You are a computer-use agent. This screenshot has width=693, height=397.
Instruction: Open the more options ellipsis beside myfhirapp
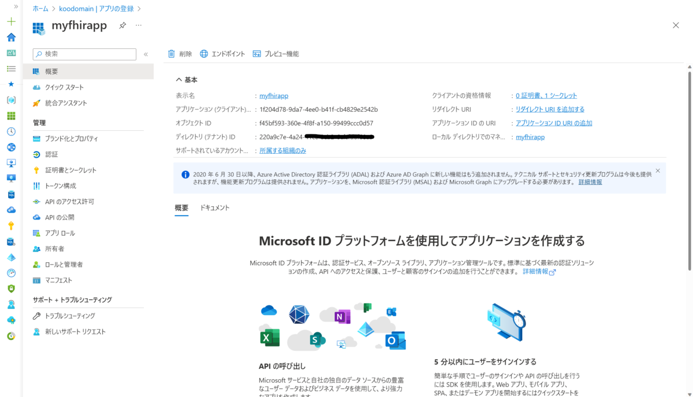click(x=139, y=26)
